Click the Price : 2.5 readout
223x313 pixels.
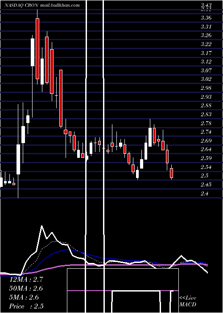pyautogui.click(x=26, y=306)
